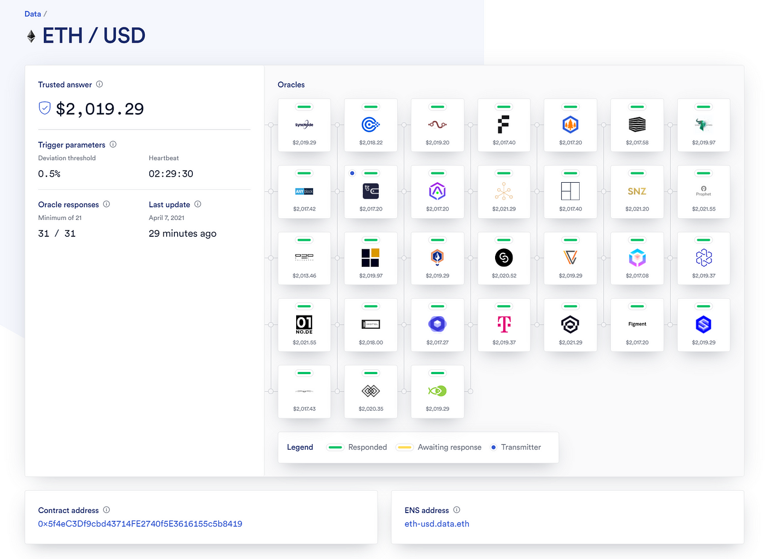The width and height of the screenshot is (765, 559).
Task: Click the $2,021.20 oracle price
Action: (637, 209)
